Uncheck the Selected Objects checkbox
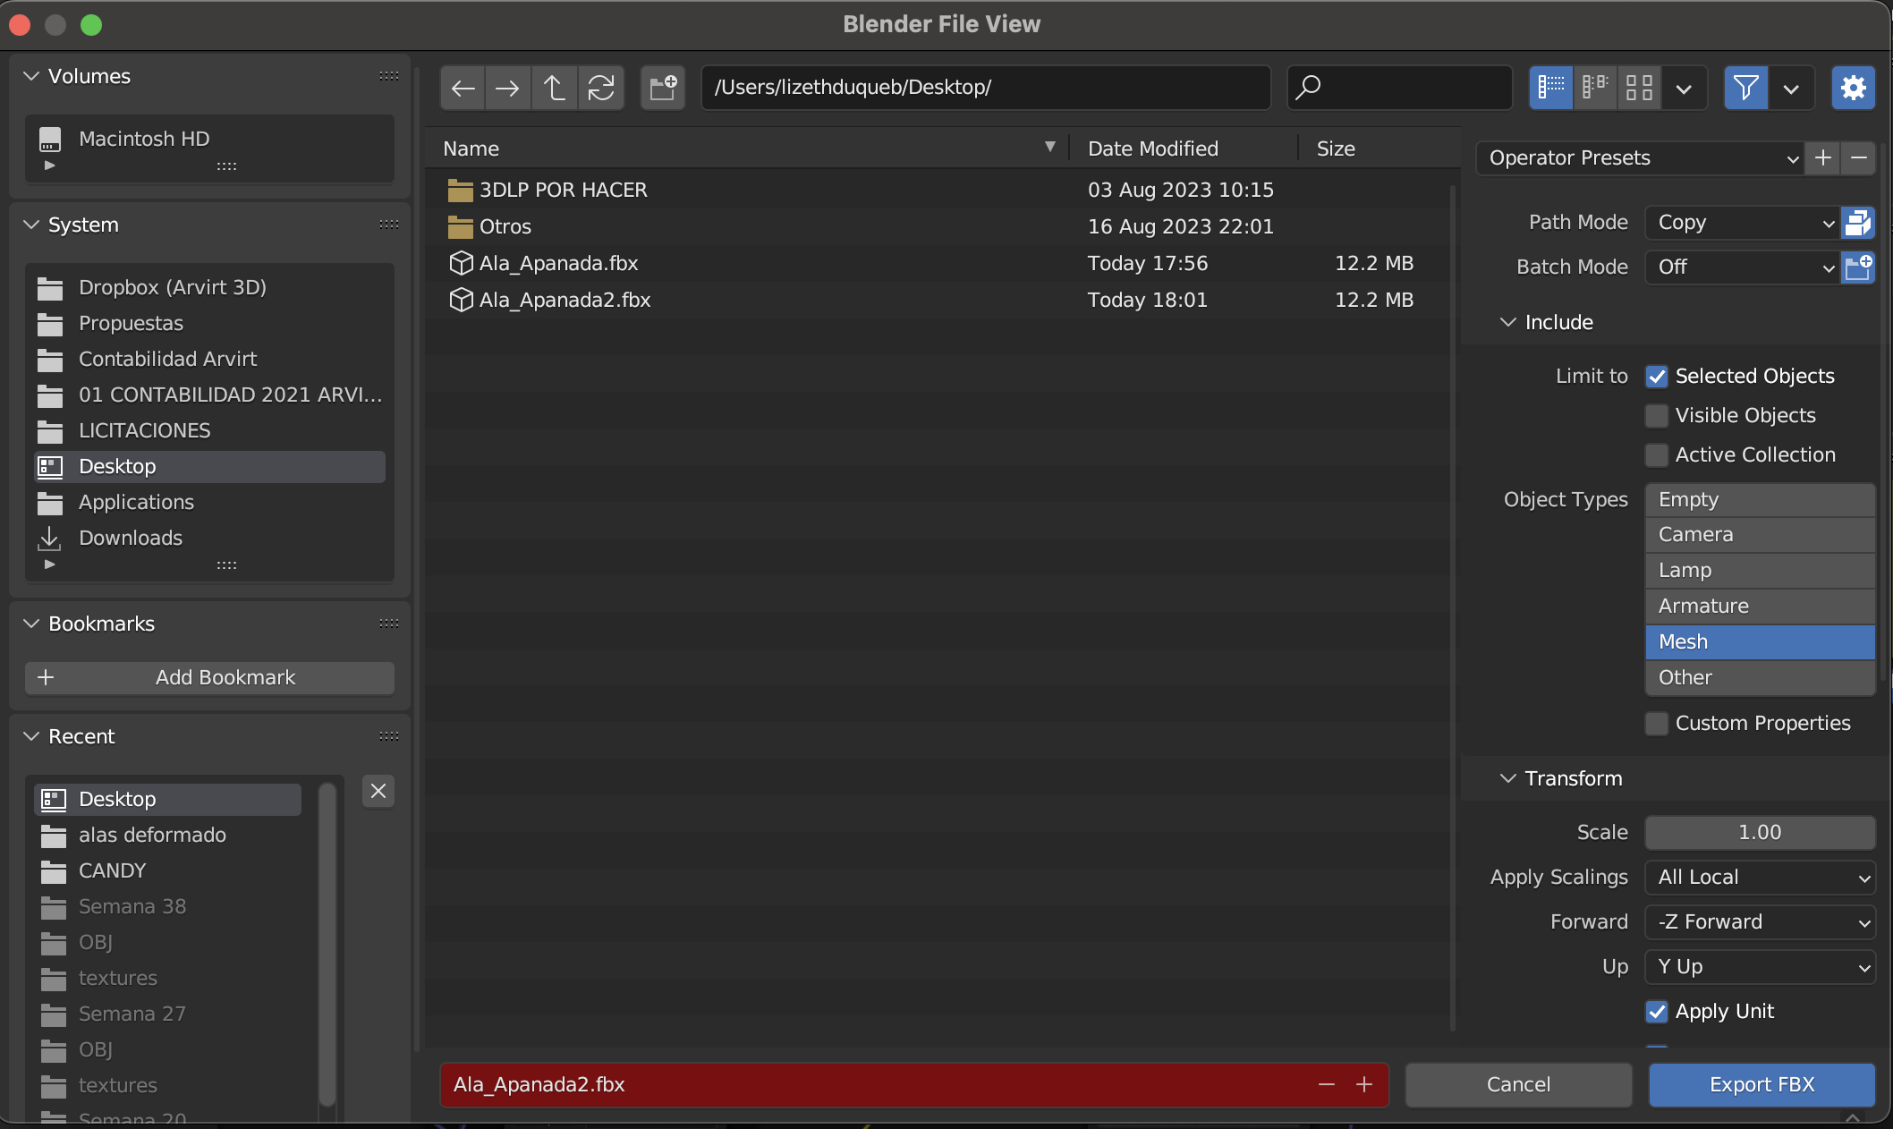Screen dimensions: 1893x1129 coord(1656,377)
